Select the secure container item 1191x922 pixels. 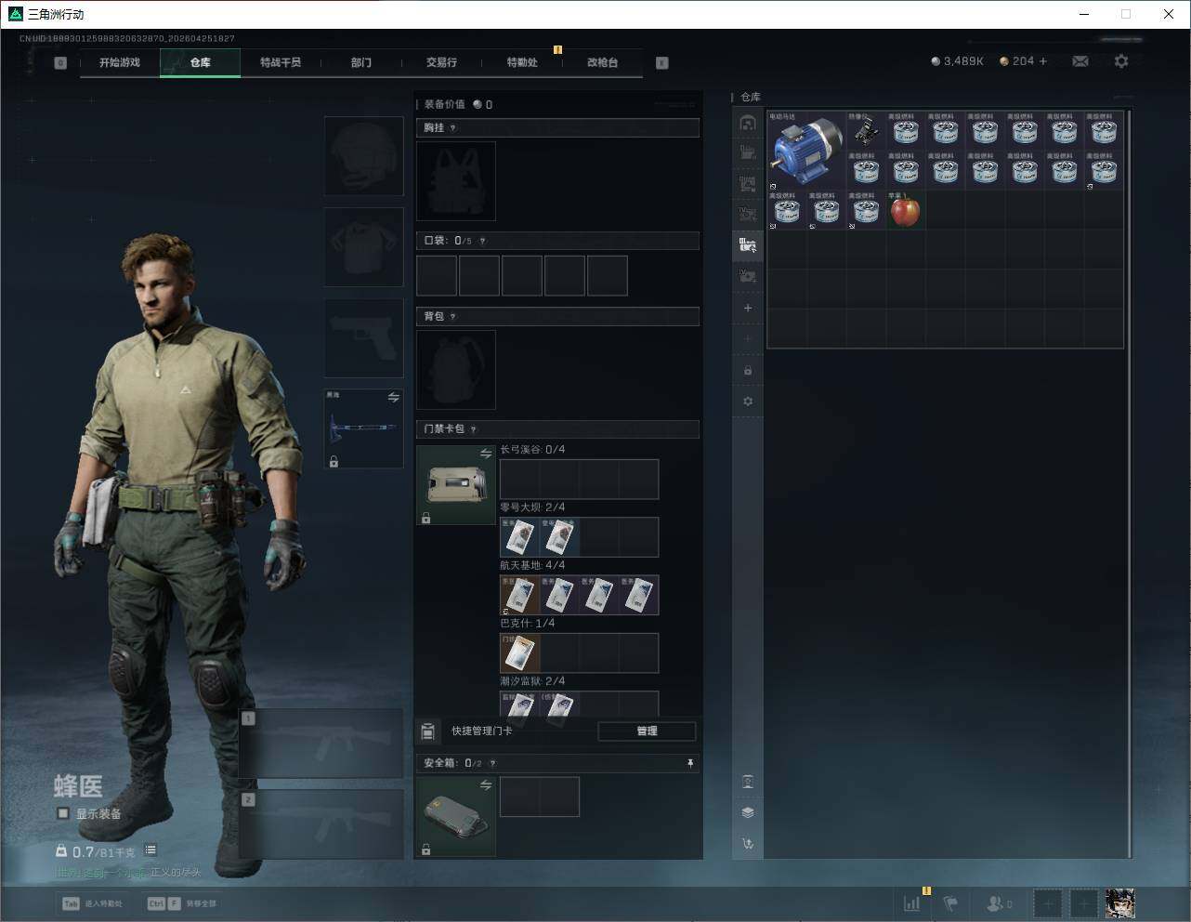[456, 816]
